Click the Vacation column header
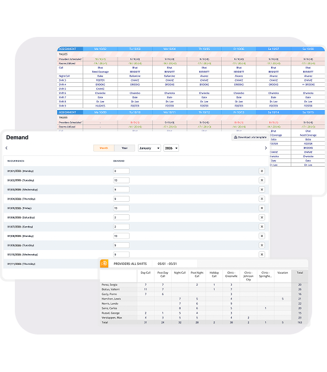 click(282, 273)
